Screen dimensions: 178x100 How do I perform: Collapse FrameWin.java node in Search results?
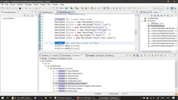tap(48, 69)
